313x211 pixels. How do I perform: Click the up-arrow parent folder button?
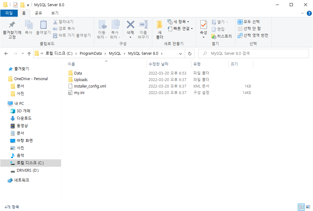(x=29, y=54)
